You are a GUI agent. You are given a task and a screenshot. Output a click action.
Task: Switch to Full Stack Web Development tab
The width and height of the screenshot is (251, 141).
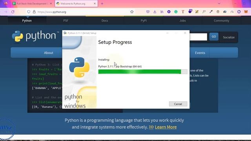(x=32, y=4)
